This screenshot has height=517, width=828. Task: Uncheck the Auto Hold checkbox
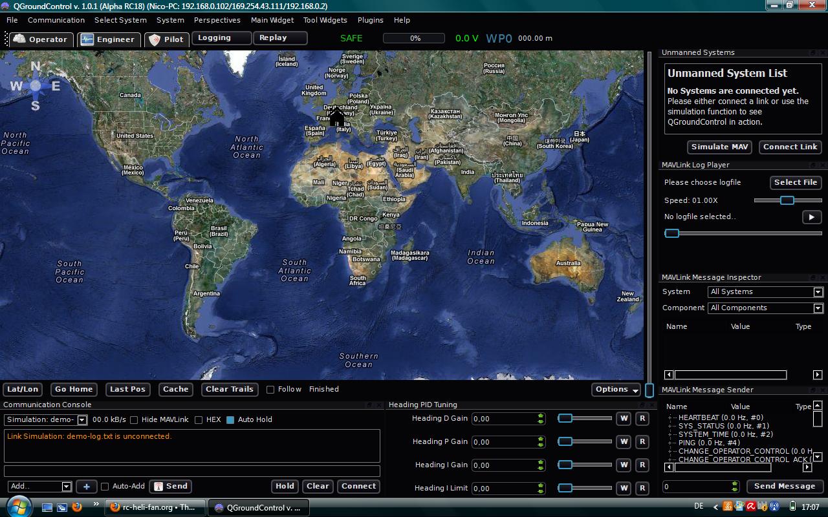pyautogui.click(x=230, y=420)
